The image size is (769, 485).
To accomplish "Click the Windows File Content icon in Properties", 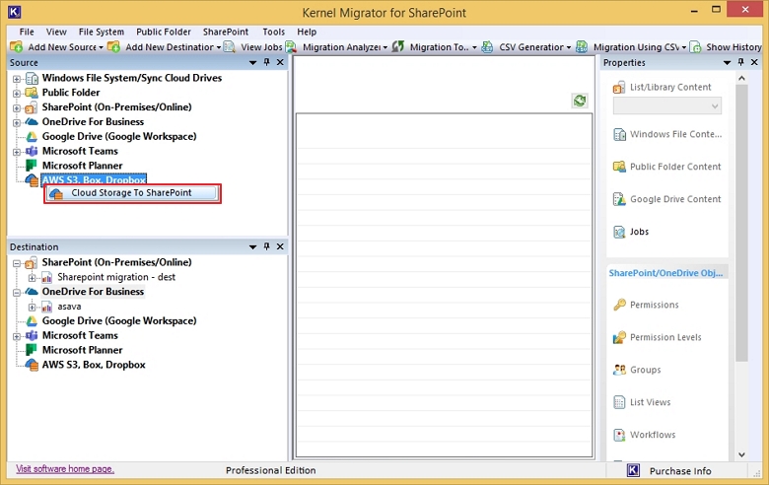I will (x=619, y=134).
